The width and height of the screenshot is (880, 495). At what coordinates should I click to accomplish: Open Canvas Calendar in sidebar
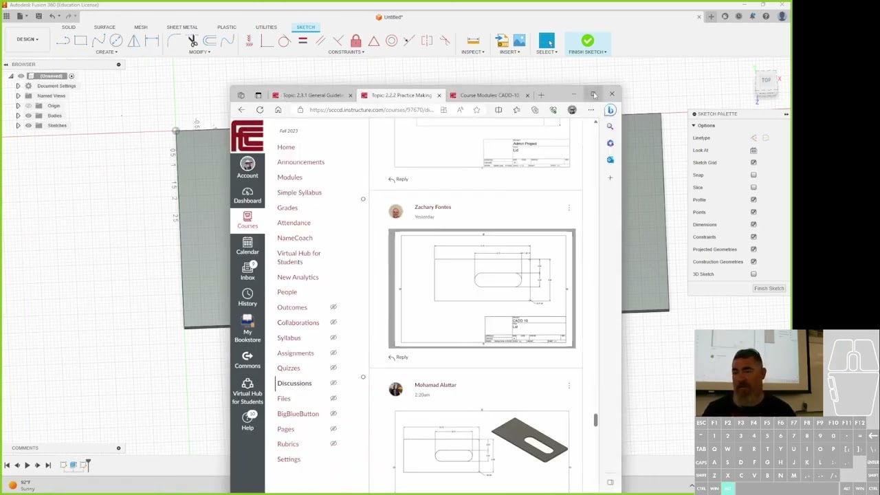(247, 245)
